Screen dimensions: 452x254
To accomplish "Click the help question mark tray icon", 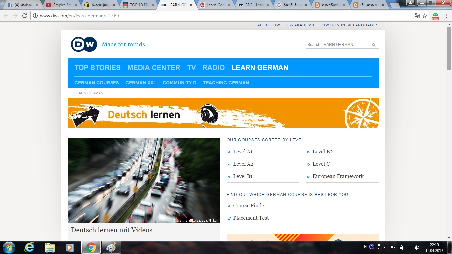I will (372, 247).
